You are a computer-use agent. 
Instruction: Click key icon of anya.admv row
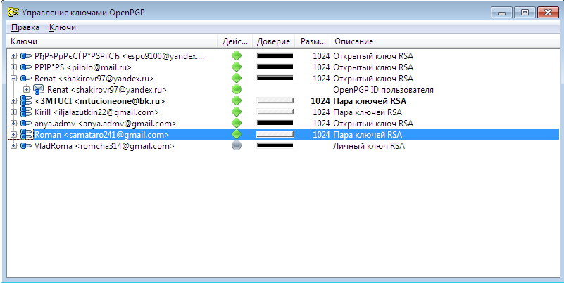[26, 124]
